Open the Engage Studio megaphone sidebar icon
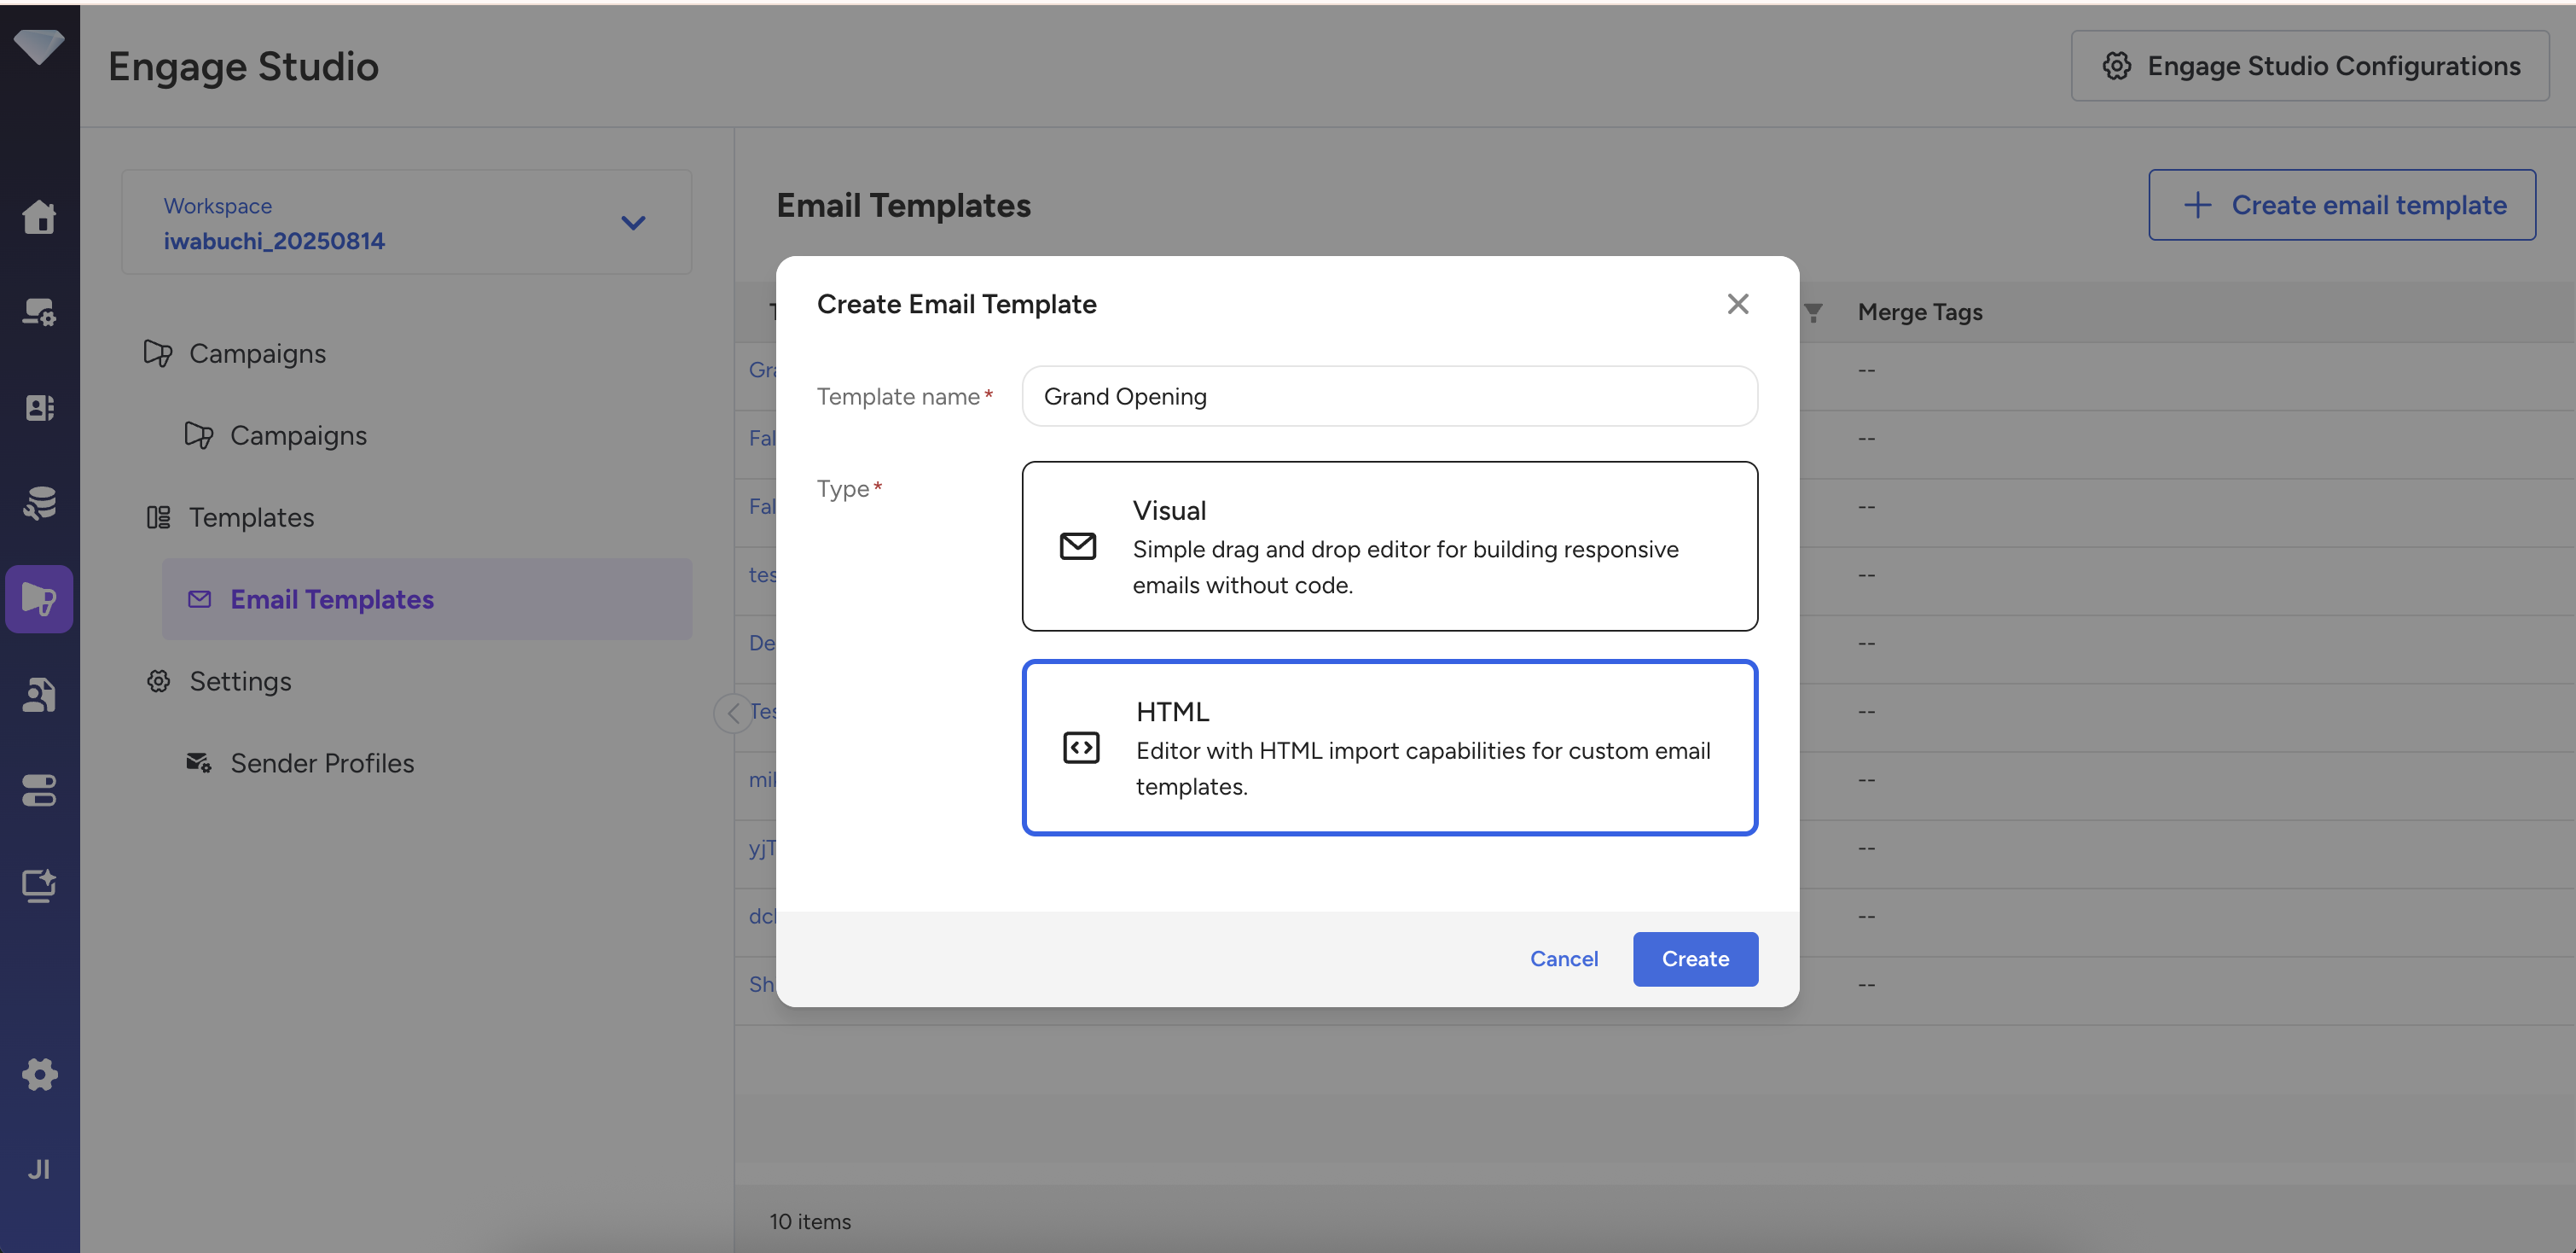The image size is (2576, 1253). (x=39, y=598)
